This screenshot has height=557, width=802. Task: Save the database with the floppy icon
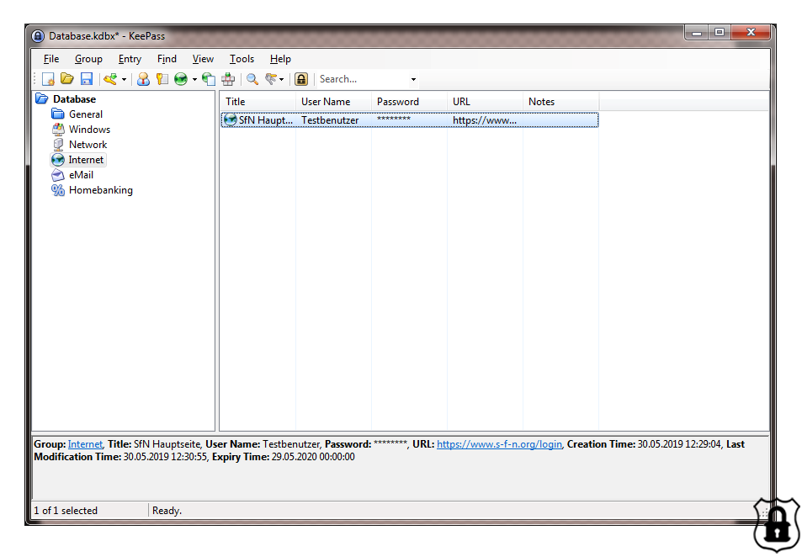(87, 79)
